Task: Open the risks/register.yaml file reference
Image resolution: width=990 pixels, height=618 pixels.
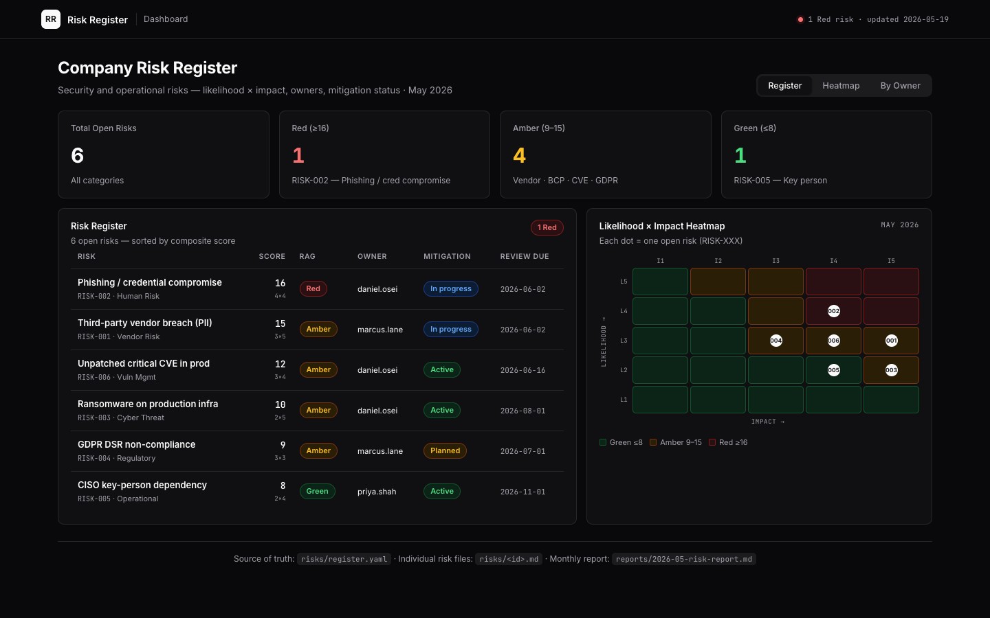Action: click(x=344, y=559)
